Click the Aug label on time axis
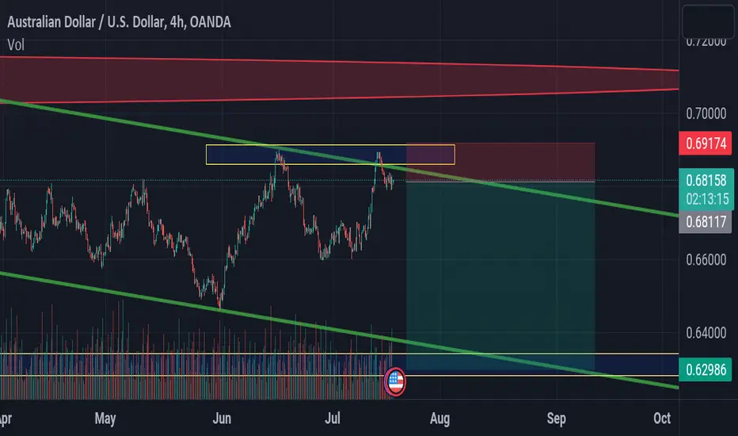 tap(439, 419)
